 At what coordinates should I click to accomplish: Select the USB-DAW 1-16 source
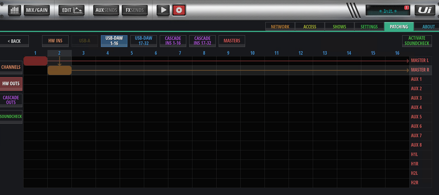point(114,41)
